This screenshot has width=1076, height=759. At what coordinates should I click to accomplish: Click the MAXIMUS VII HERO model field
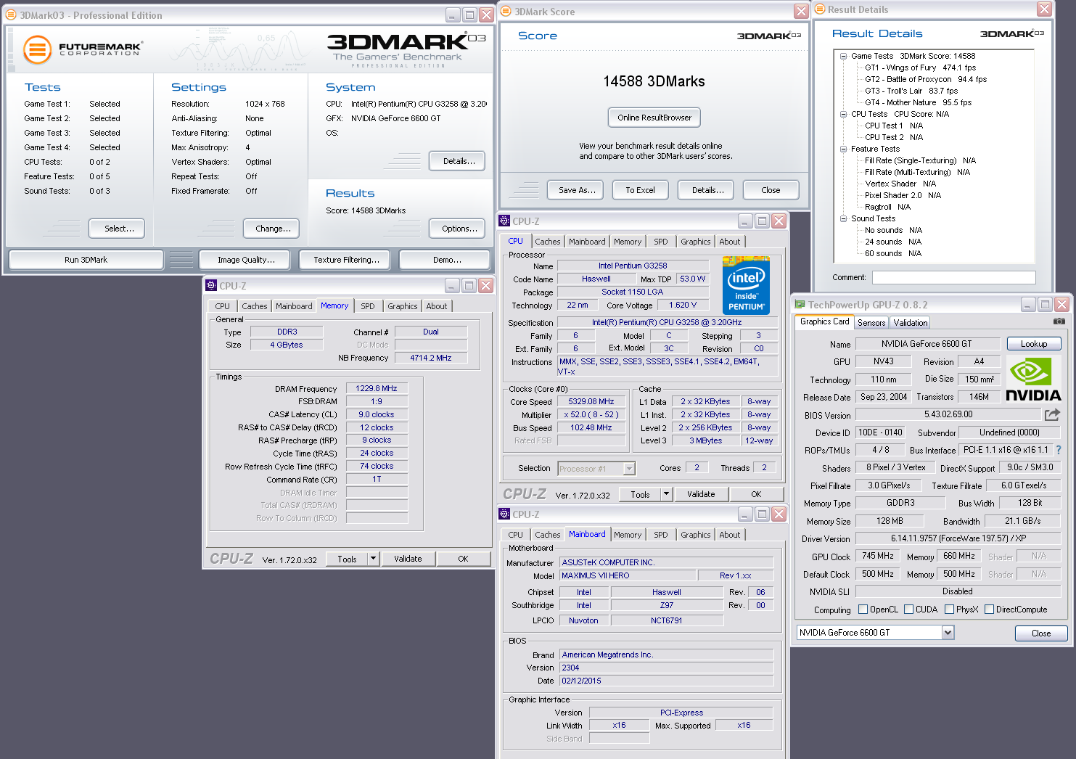(628, 575)
